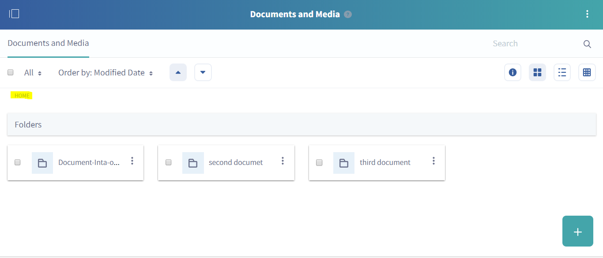Toggle the product menu sidebar icon
Screen dimensions: 603x258
14,14
